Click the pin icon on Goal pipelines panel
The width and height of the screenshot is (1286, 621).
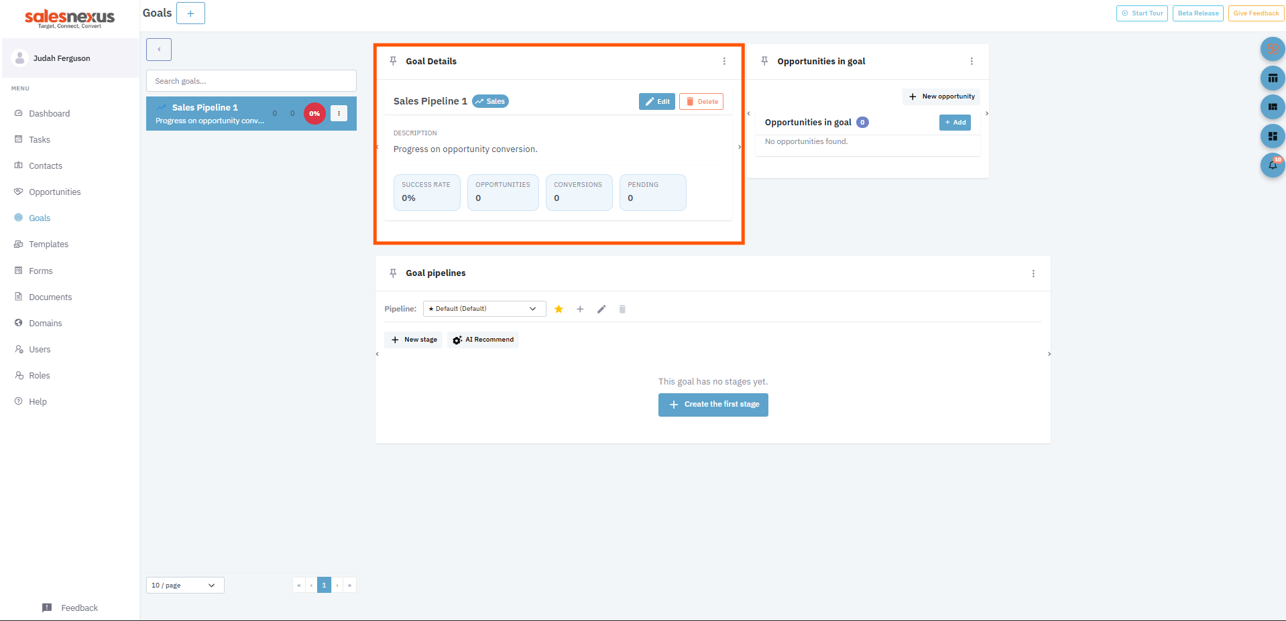pyautogui.click(x=393, y=273)
